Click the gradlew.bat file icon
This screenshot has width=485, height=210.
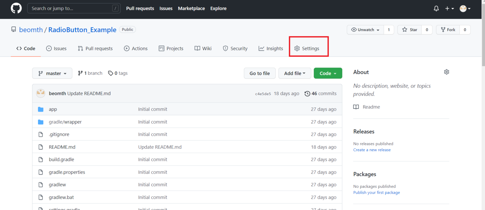pyautogui.click(x=41, y=197)
